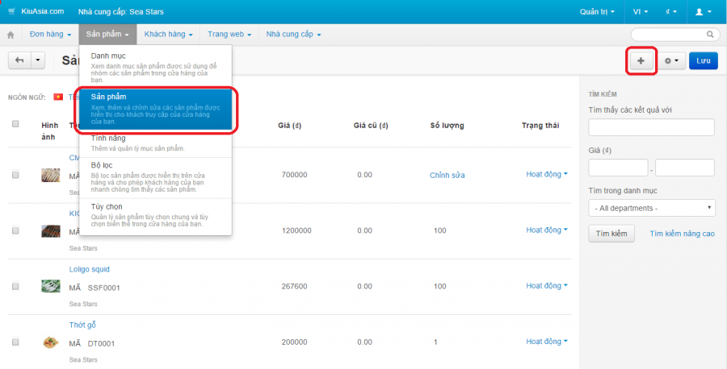Click the back arrow button
The width and height of the screenshot is (727, 369).
(x=19, y=60)
